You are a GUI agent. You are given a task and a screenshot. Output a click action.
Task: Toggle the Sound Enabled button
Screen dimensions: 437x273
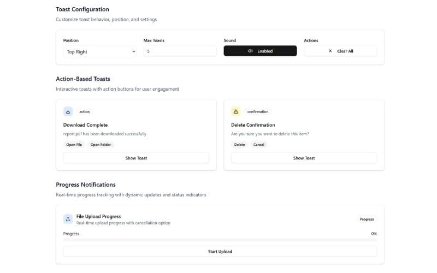pyautogui.click(x=260, y=51)
